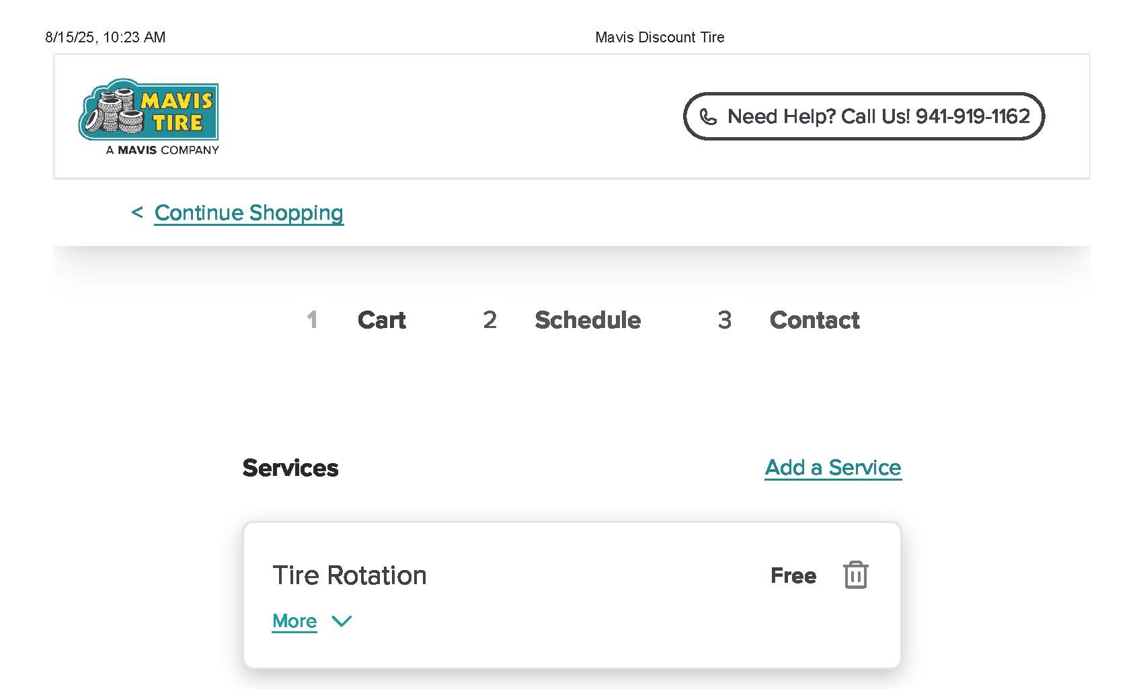The height and width of the screenshot is (689, 1143).
Task: Click the Mavis Discount Tire page title
Action: [x=660, y=37]
